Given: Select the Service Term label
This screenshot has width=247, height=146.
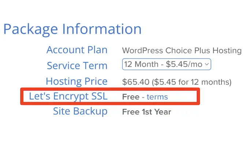Looking at the screenshot, I should [x=77, y=66].
